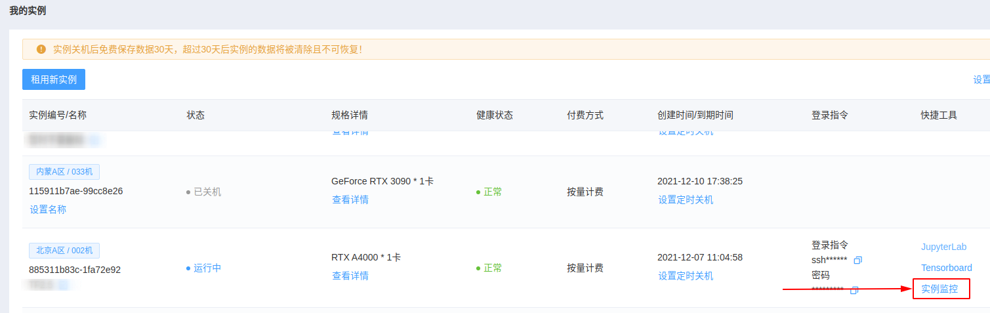Set scheduled shutdown for the 2021-12-10 instance

point(686,199)
